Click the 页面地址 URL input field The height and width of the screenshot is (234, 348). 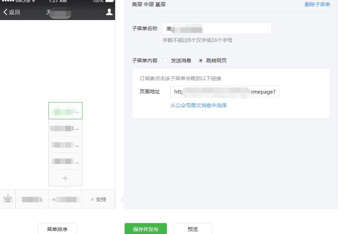pos(224,91)
